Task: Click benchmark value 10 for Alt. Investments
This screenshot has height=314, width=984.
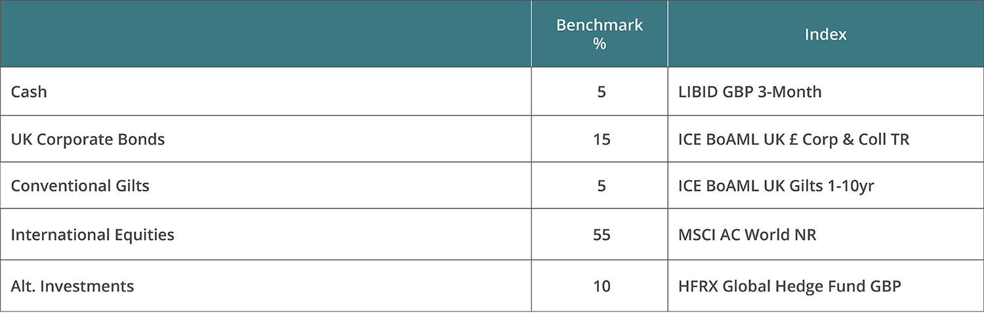Action: click(601, 286)
